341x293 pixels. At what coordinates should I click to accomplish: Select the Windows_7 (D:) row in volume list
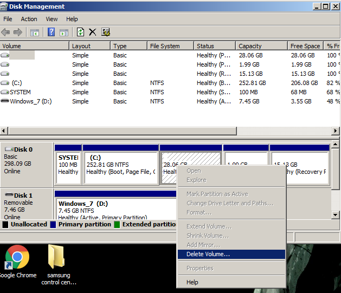pos(170,101)
